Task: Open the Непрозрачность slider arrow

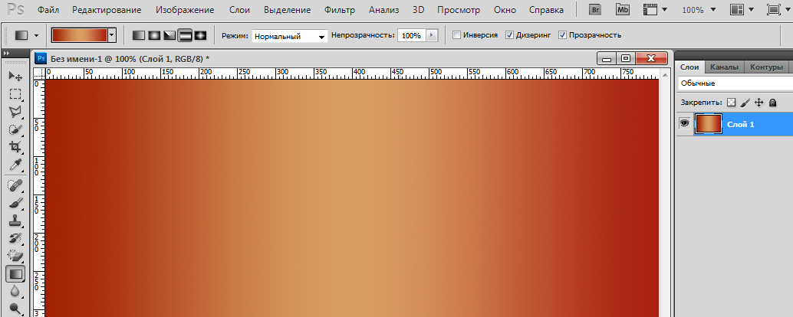Action: (x=432, y=35)
